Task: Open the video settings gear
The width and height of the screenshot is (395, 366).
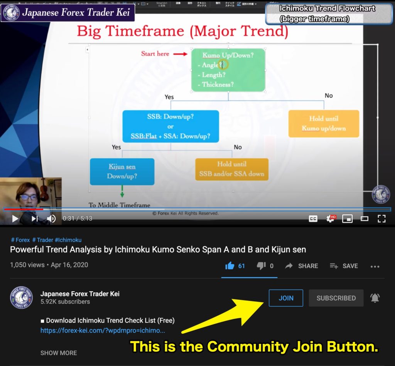Action: (x=330, y=218)
